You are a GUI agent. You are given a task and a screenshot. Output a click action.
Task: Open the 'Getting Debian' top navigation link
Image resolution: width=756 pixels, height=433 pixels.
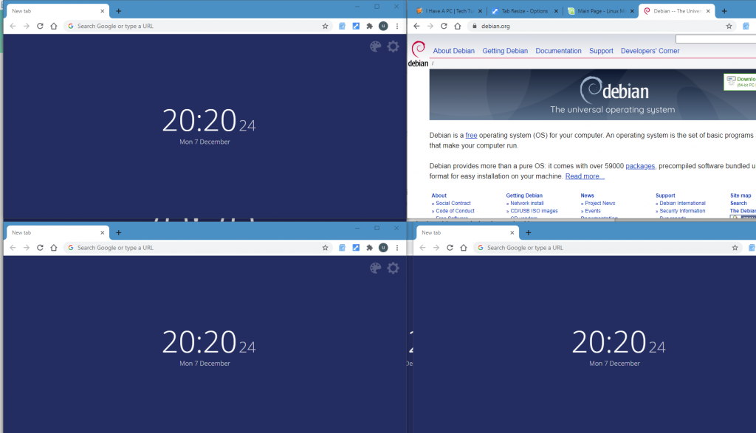(x=505, y=51)
